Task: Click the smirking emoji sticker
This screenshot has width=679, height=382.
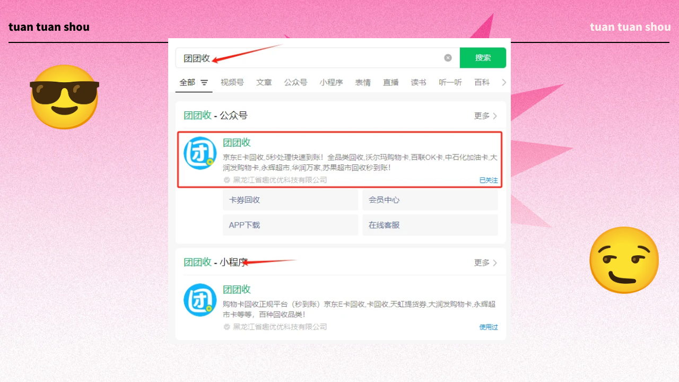Action: (624, 260)
